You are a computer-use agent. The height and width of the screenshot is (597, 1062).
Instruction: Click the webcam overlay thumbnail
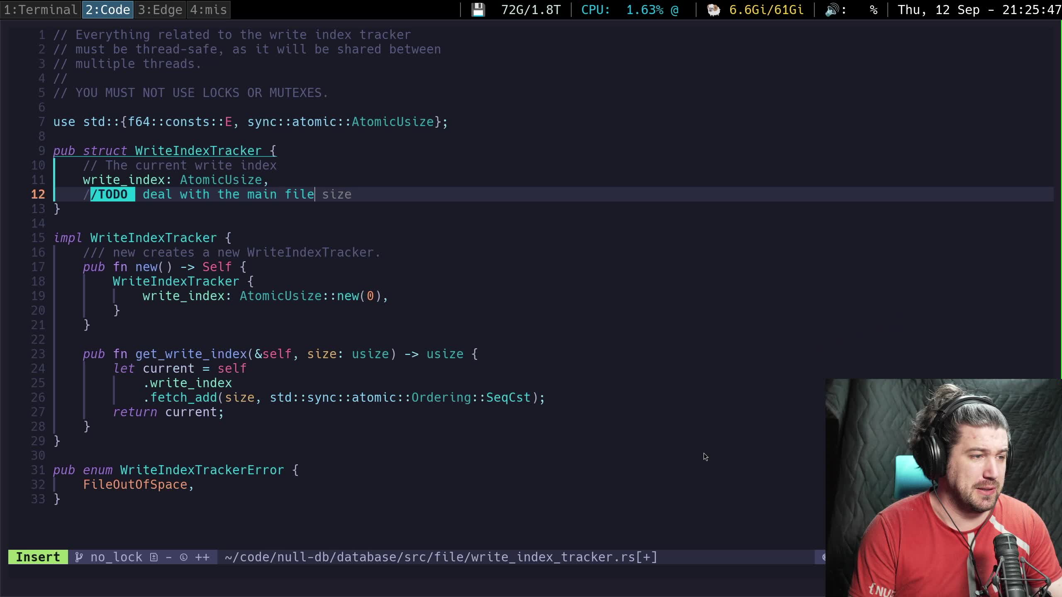pyautogui.click(x=943, y=488)
